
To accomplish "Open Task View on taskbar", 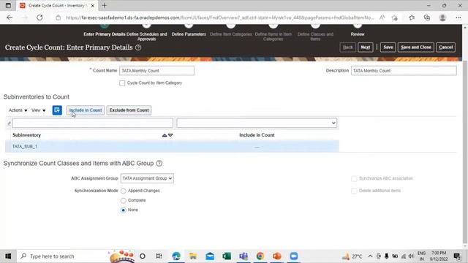I will click(x=159, y=256).
